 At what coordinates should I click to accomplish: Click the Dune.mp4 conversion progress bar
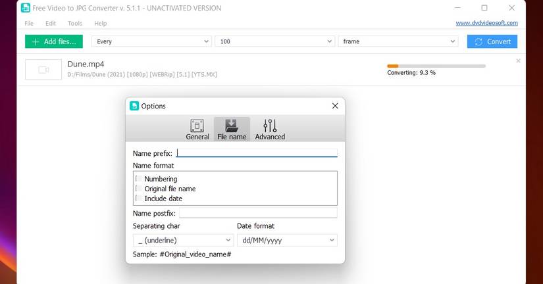tap(436, 66)
